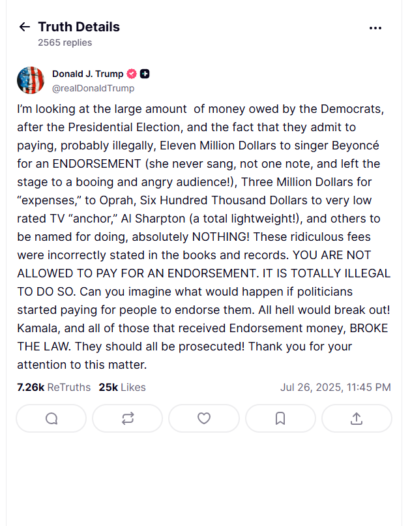
Task: Go back using the left arrow
Action: [25, 27]
